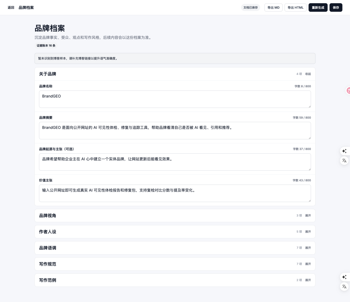Screen dimensions: 350x302
Task: Click the lower translate floating icon
Action: coord(344,286)
